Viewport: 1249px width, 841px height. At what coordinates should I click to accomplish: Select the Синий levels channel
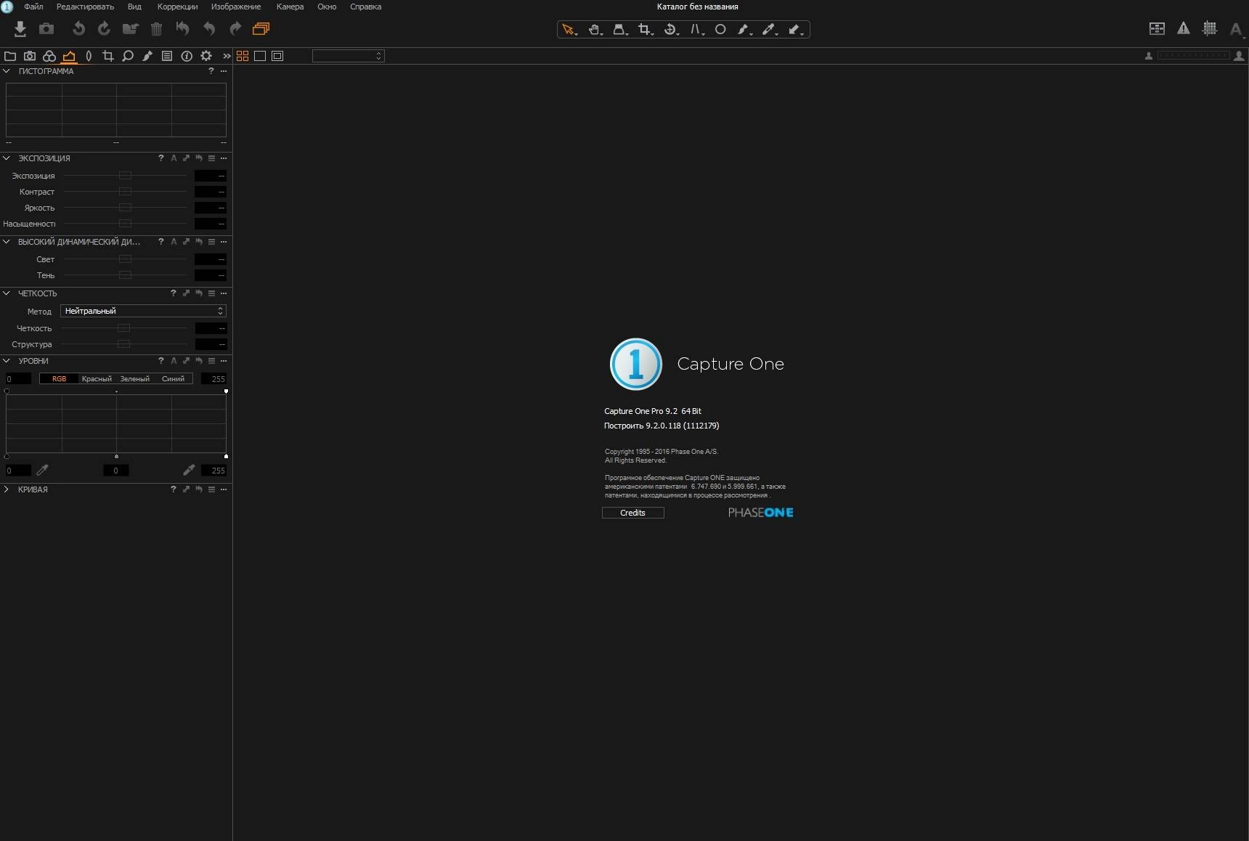[173, 378]
